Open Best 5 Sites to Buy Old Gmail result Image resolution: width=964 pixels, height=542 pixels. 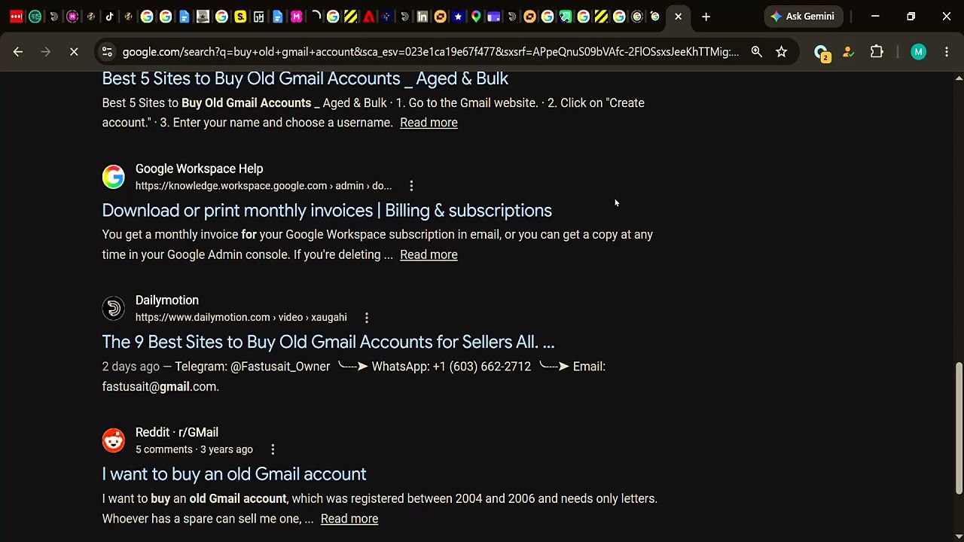coord(305,78)
